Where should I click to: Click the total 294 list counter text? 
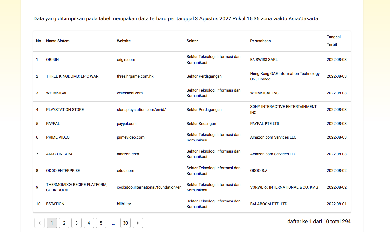(319, 222)
